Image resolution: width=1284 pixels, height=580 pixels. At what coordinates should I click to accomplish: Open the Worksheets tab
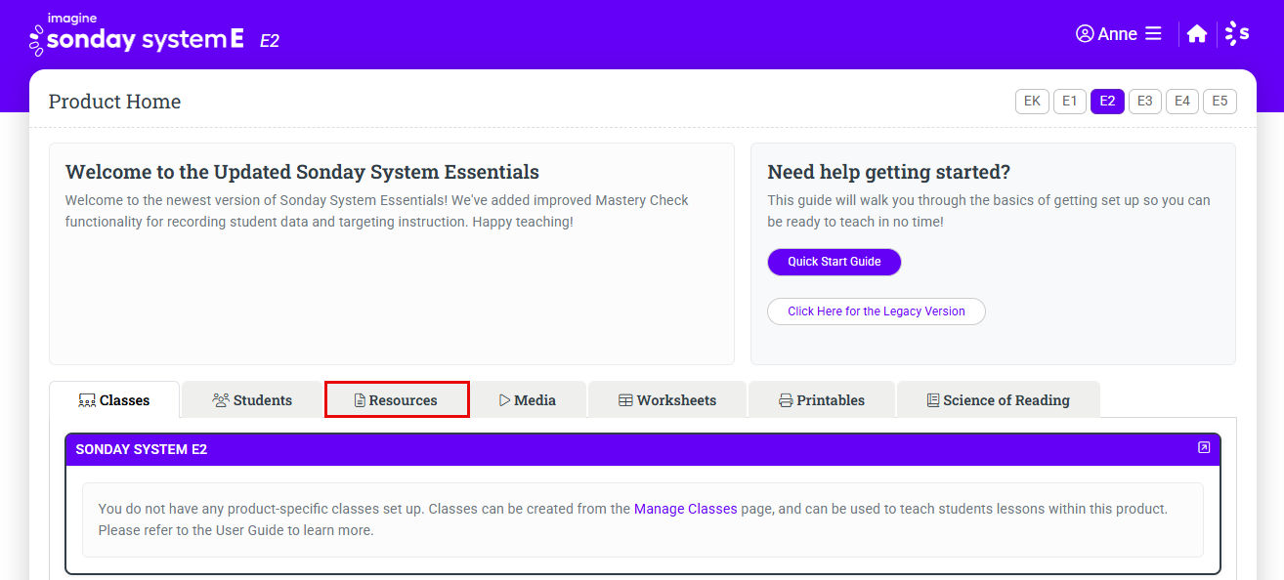(x=667, y=400)
